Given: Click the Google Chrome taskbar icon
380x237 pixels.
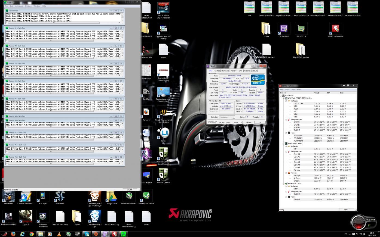Looking at the screenshot, I should [x=32, y=234].
